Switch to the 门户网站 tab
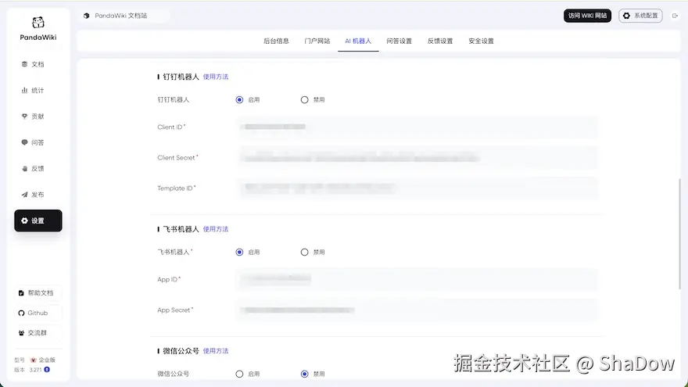 pos(317,41)
